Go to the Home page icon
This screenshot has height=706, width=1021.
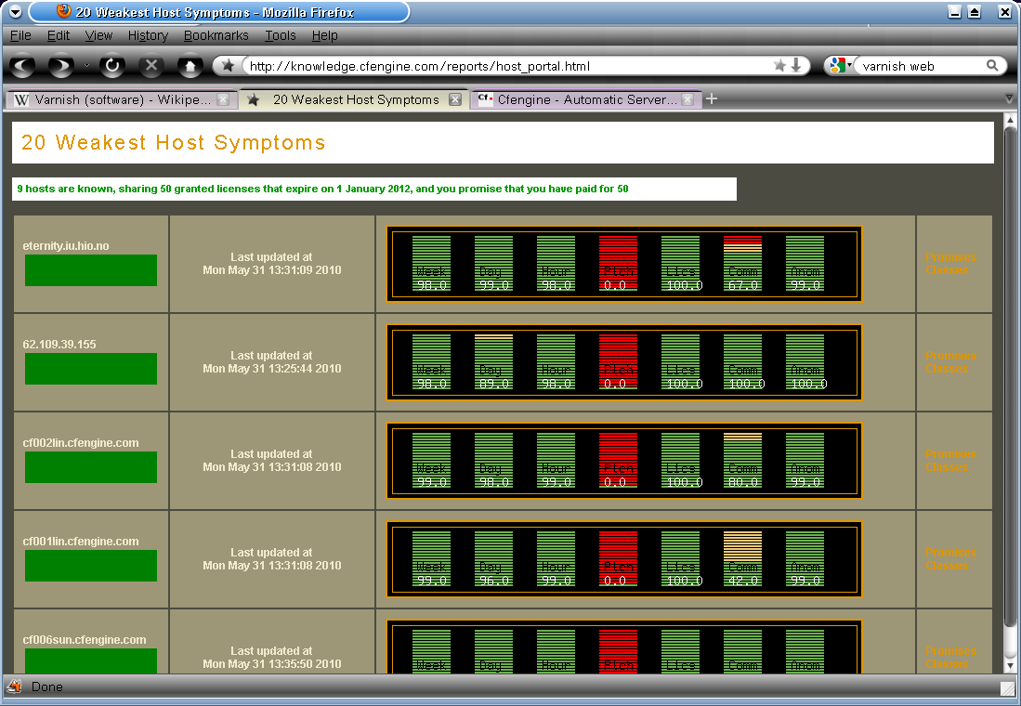pyautogui.click(x=190, y=66)
